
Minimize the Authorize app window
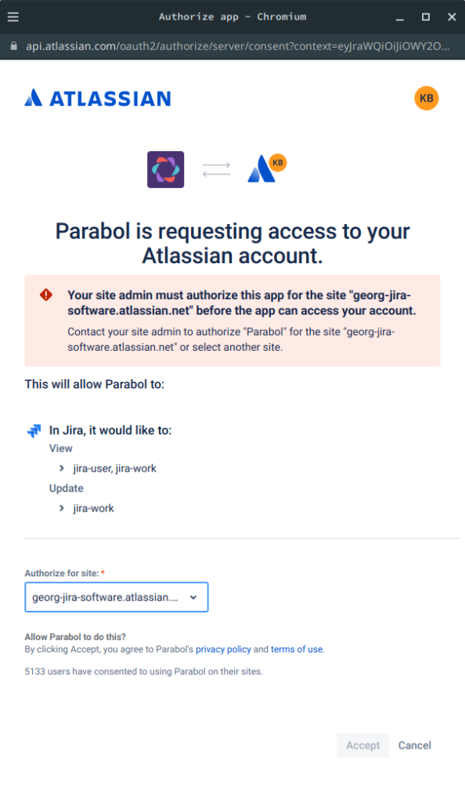click(399, 17)
